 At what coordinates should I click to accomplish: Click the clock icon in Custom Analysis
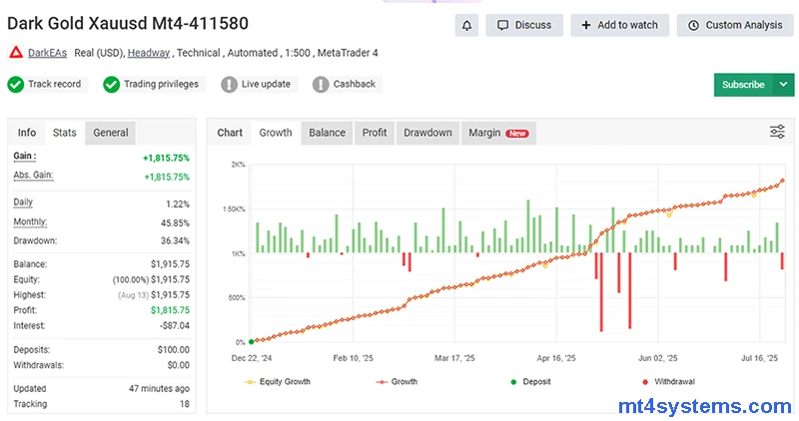(x=692, y=25)
